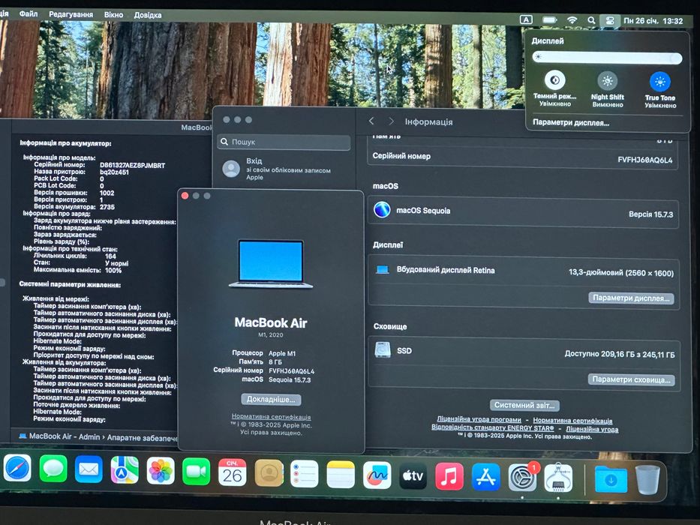Viewport: 700px width, 525px height.
Task: Click Лічильник циклів 164 value
Action: click(110, 256)
